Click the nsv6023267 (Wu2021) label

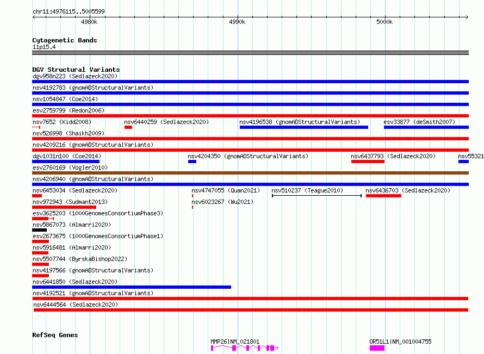(x=222, y=202)
